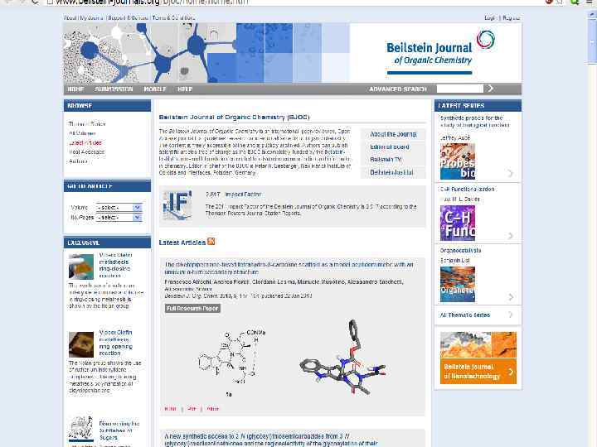Viewport: 597px width, 447px height.
Task: Click the header molecule banner image
Action: tap(206, 53)
